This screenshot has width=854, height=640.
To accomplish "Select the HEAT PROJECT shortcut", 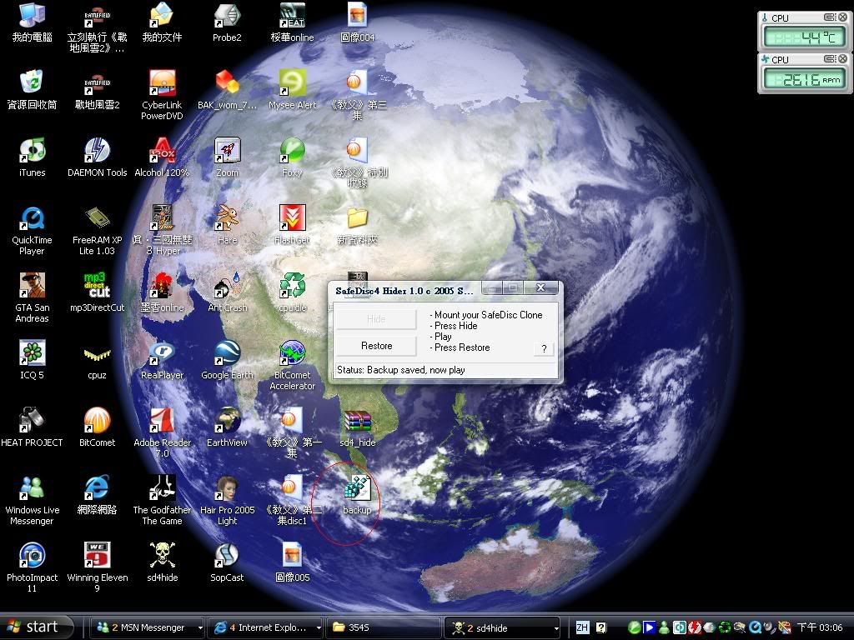I will click(x=33, y=421).
